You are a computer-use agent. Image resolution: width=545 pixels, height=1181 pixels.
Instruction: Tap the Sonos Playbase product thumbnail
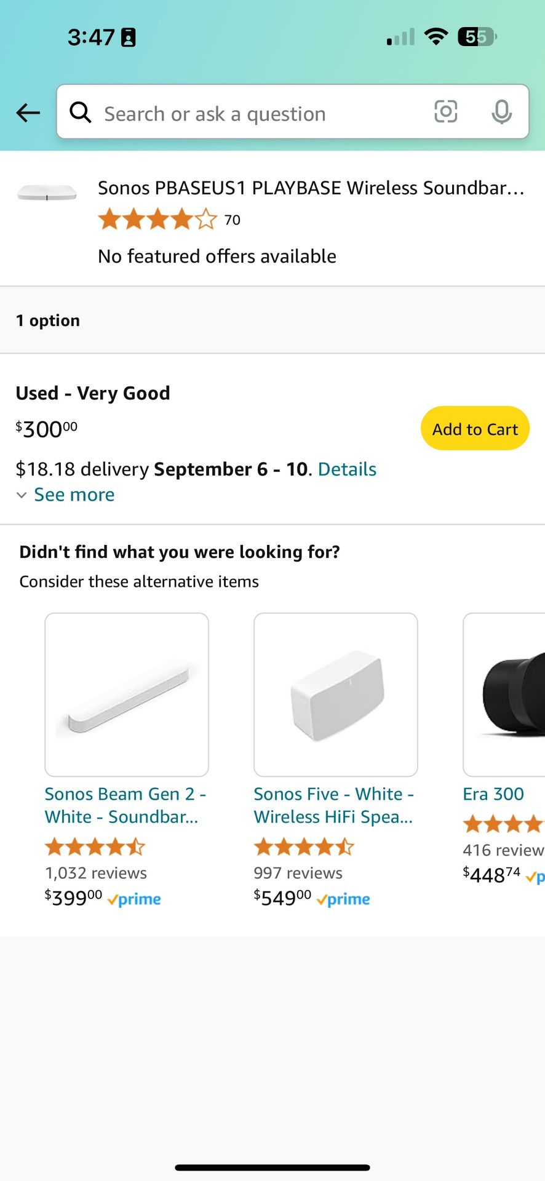point(47,193)
